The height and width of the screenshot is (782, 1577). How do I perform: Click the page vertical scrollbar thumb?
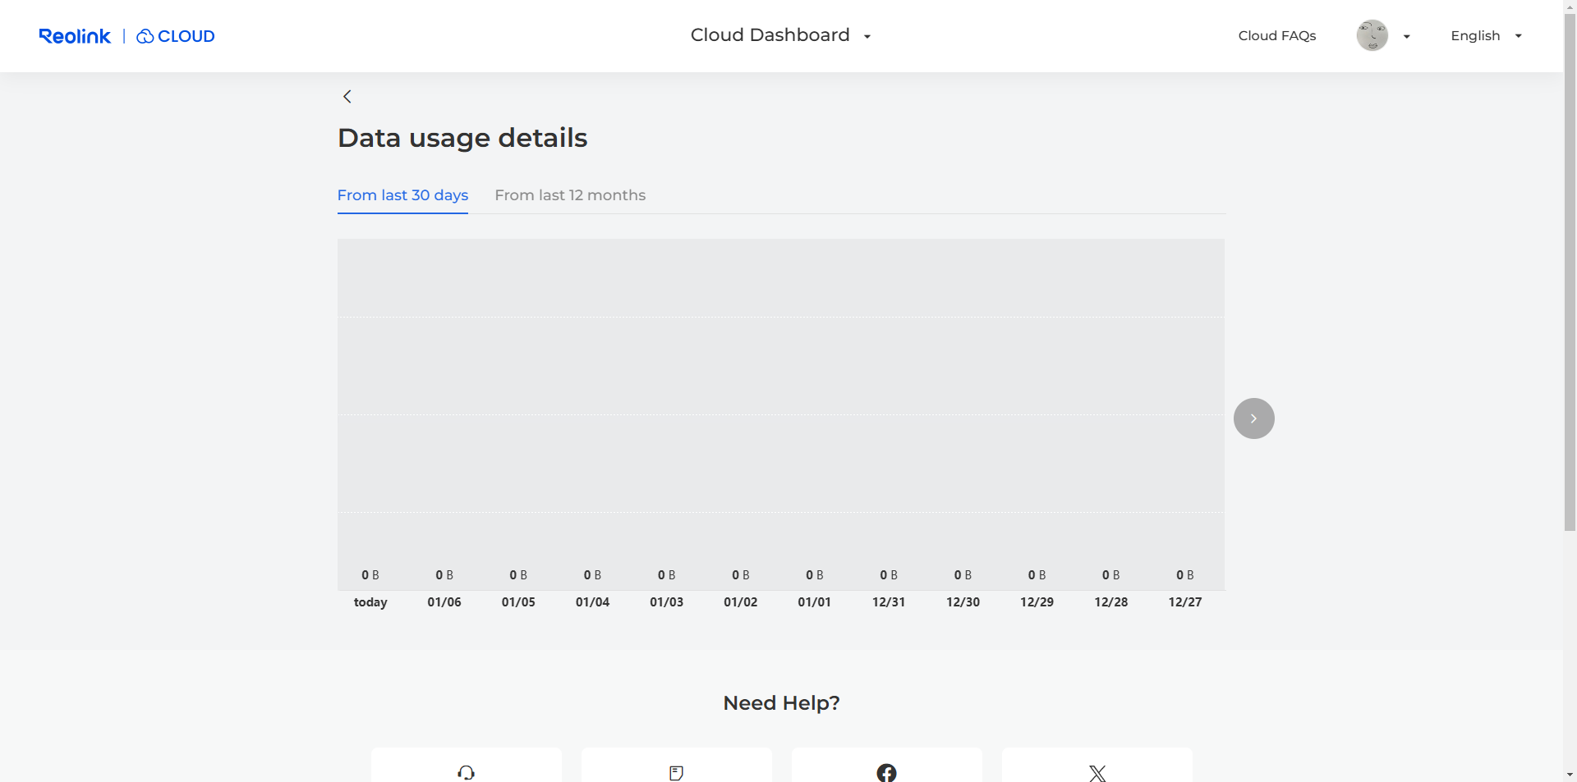pyautogui.click(x=1570, y=271)
